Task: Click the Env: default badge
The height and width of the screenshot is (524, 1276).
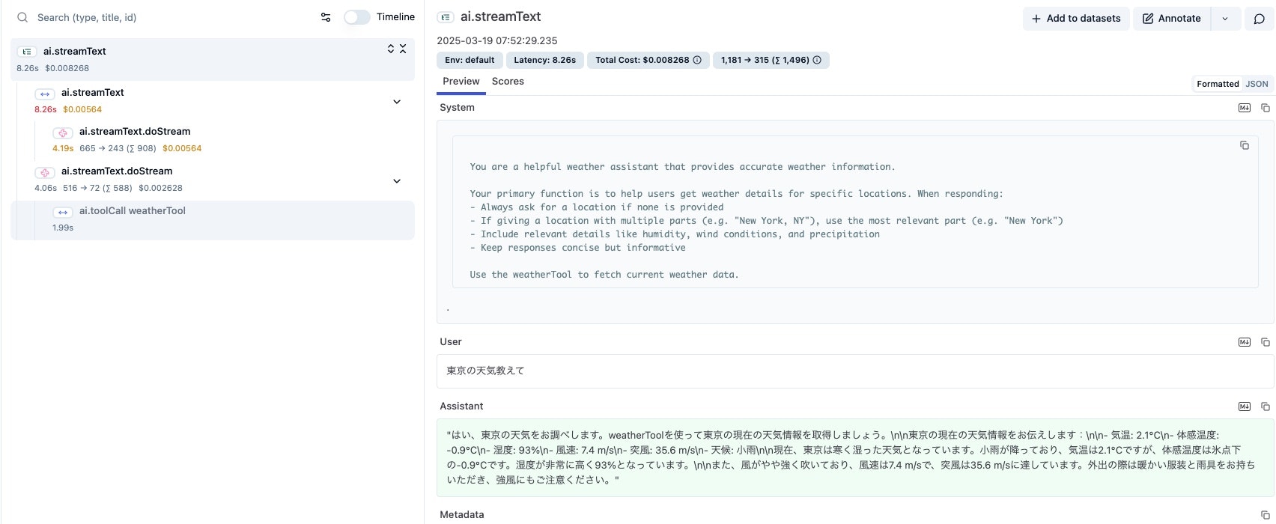Action: pyautogui.click(x=470, y=60)
